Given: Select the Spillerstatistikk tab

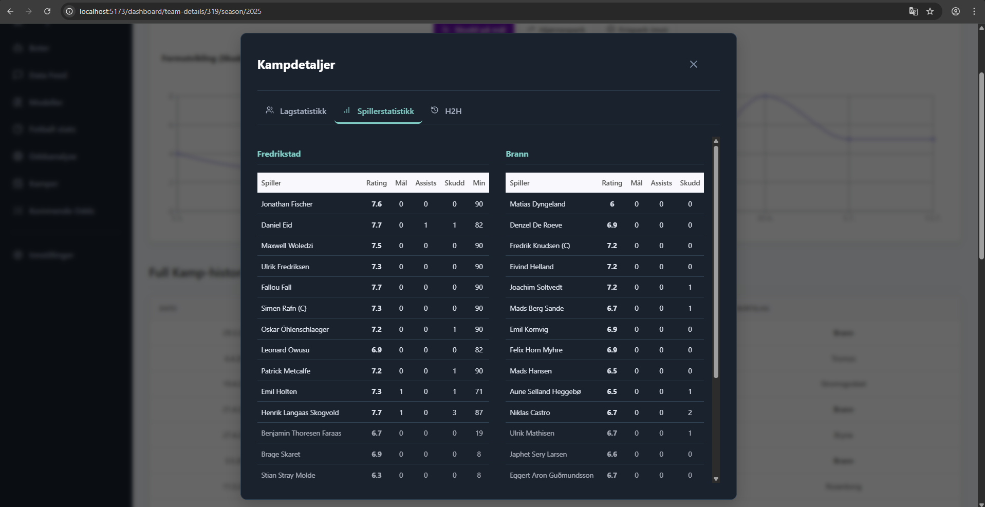Looking at the screenshot, I should click(x=378, y=111).
